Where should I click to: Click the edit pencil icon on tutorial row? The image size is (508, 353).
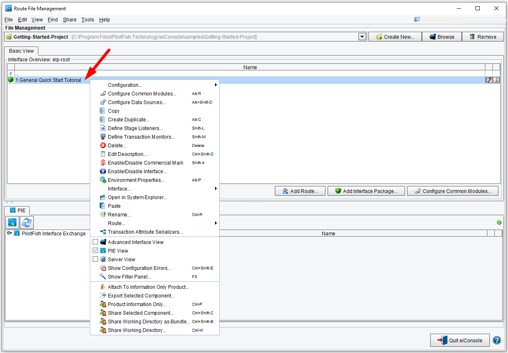[489, 80]
